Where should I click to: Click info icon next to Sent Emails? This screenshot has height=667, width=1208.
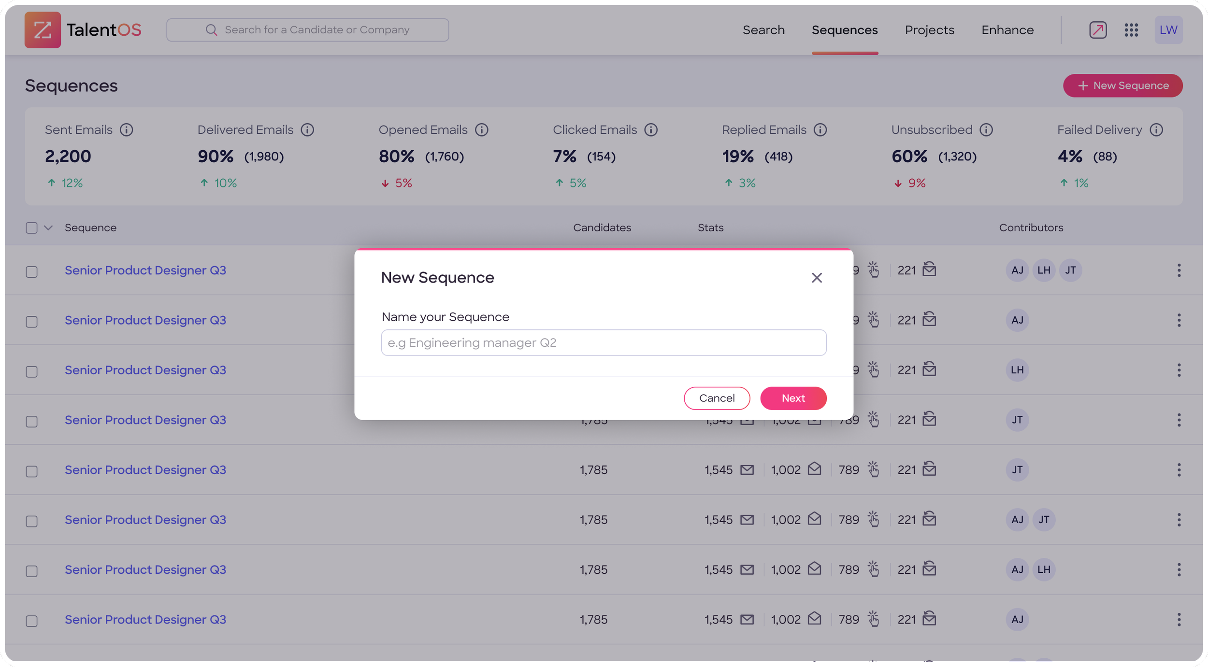pos(127,130)
